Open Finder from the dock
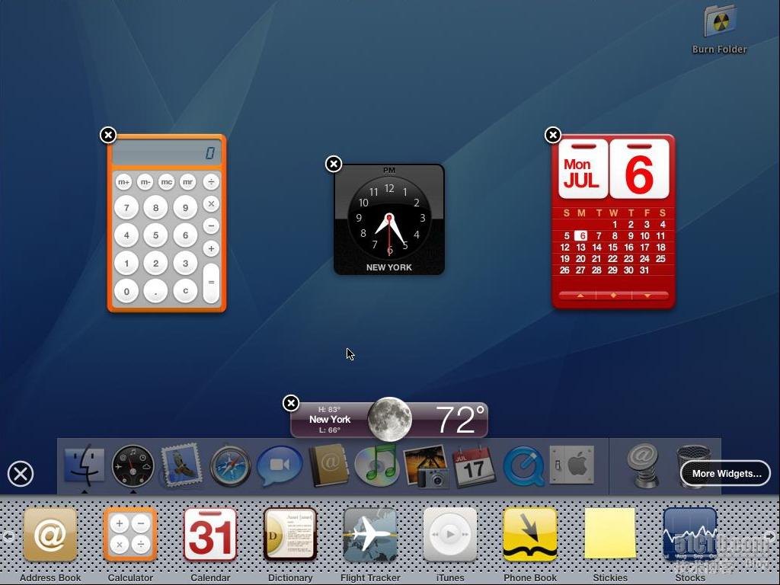Viewport: 780px width, 585px height. (85, 466)
